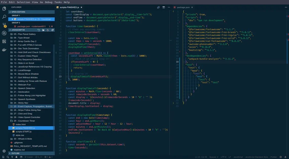Expand the 19 - Webcam Fun folder
Viewport: 289px width, 159px height.
[31, 85]
